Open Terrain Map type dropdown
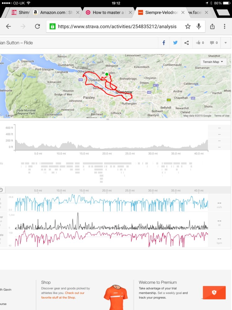 (213, 62)
